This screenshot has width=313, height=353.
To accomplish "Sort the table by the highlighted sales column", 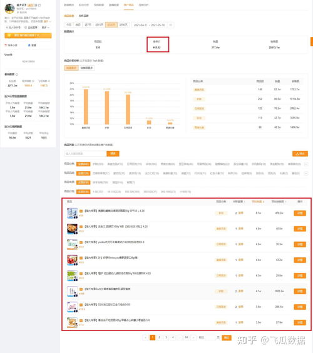I will (x=258, y=201).
